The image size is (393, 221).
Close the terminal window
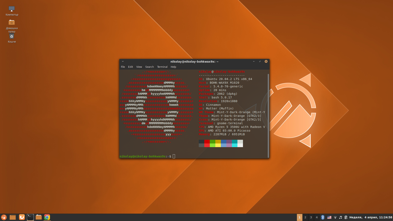[x=266, y=61]
